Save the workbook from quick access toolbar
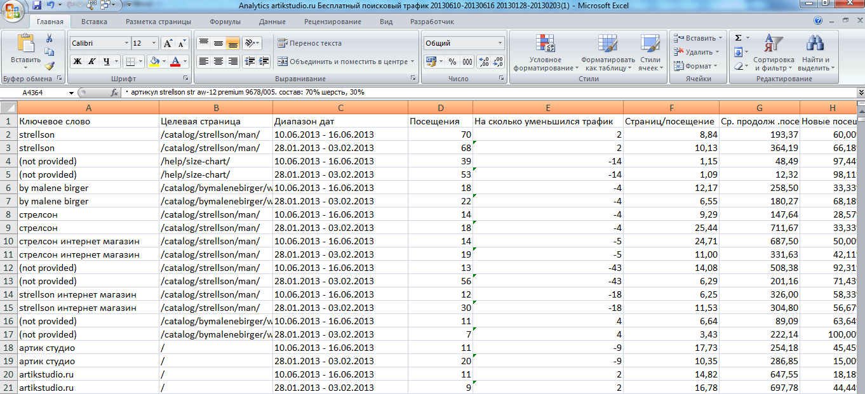Image resolution: width=865 pixels, height=394 pixels. click(37, 6)
